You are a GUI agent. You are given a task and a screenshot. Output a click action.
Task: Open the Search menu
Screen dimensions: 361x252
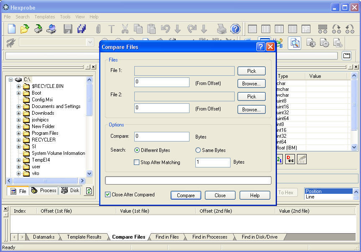point(22,17)
